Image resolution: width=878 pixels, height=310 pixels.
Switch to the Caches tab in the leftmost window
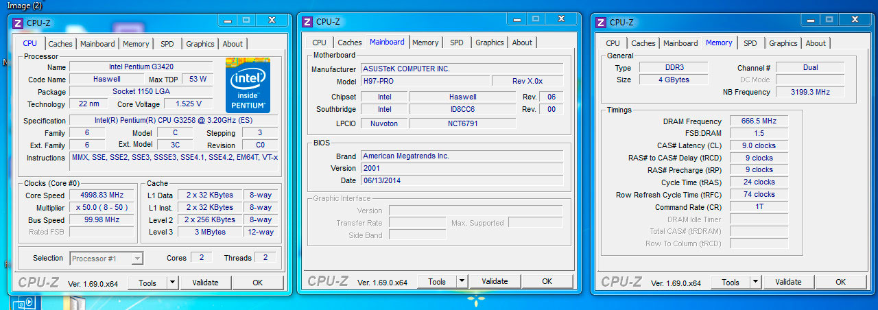(x=60, y=44)
